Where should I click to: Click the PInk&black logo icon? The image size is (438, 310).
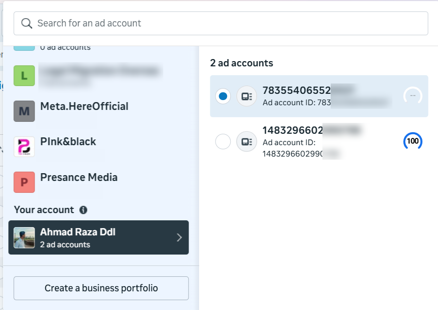pyautogui.click(x=24, y=147)
